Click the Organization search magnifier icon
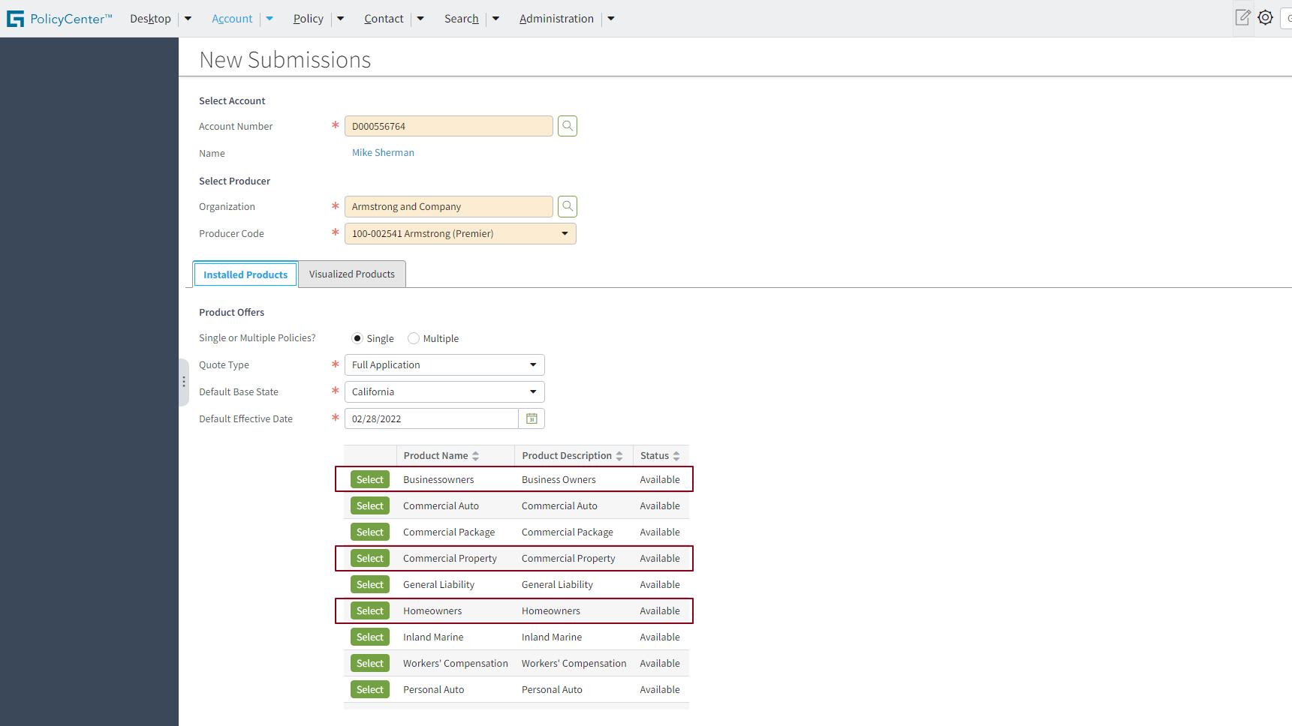The width and height of the screenshot is (1292, 726). point(568,206)
